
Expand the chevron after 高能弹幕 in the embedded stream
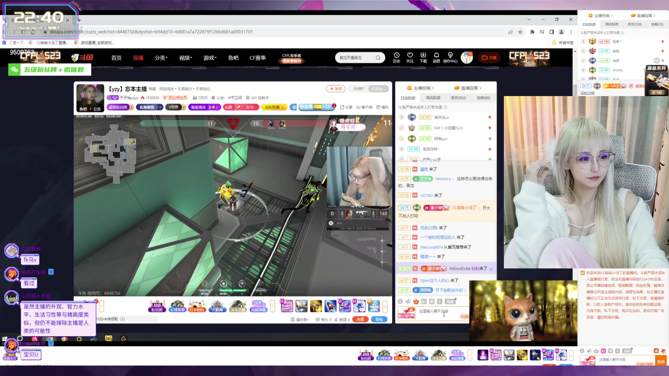pyautogui.click(x=273, y=306)
